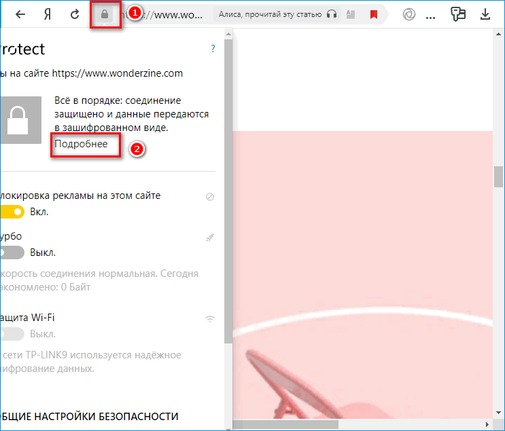This screenshot has width=505, height=431.
Task: Toggle the Wi-Fi protection switch
Action: [x=12, y=334]
